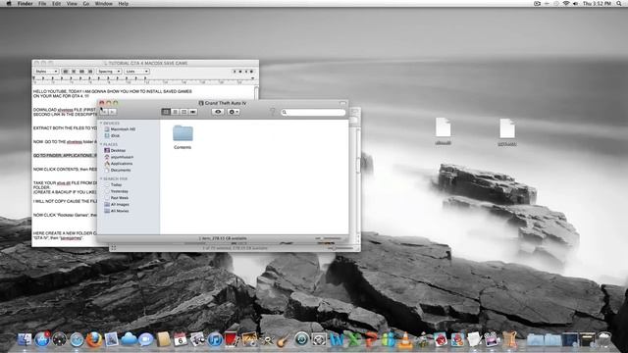Open the Finder menu
628x353 pixels.
pyautogui.click(x=26, y=4)
